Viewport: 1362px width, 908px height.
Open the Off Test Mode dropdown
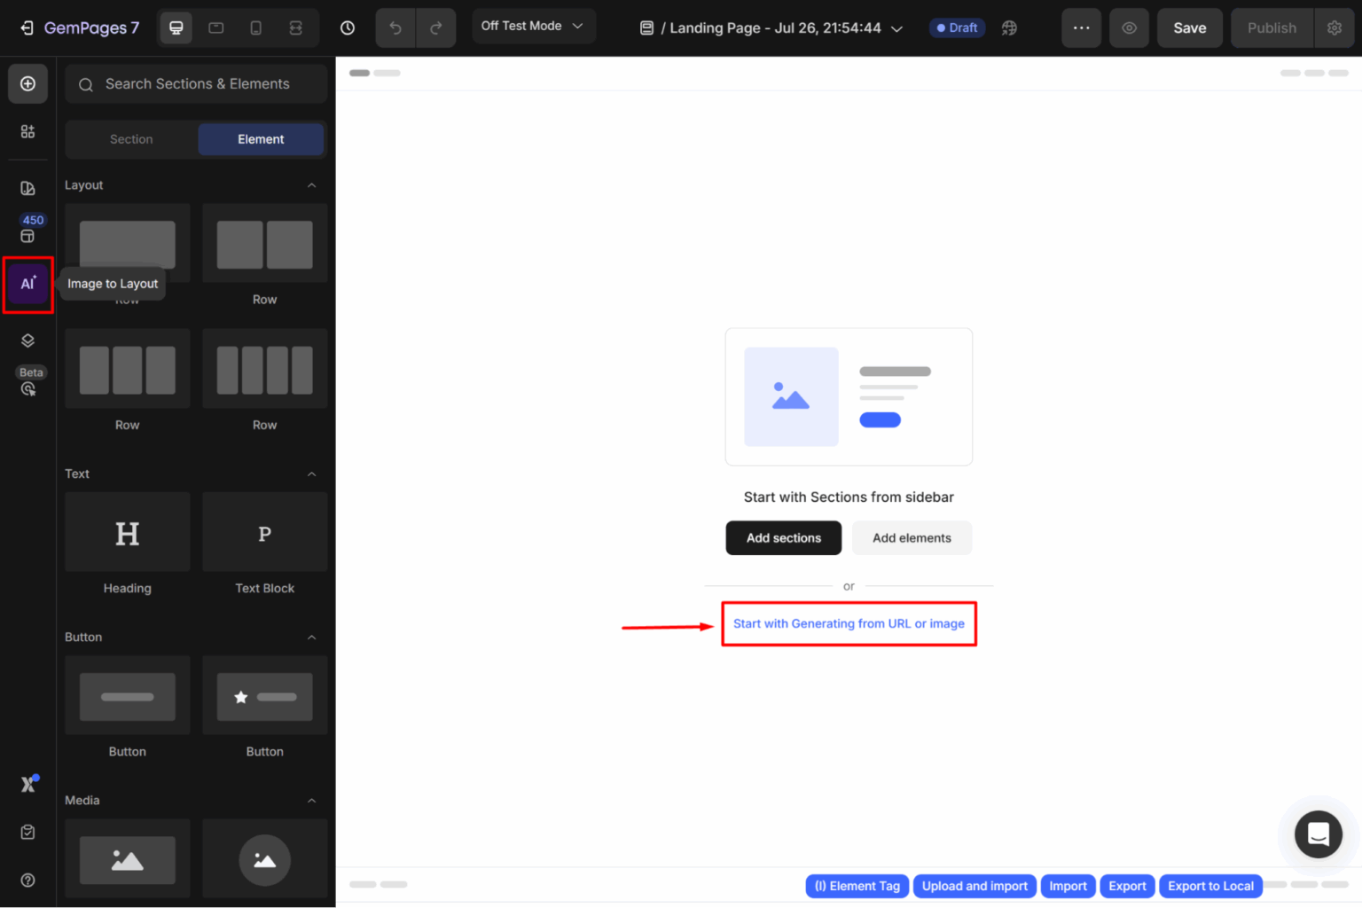(533, 26)
